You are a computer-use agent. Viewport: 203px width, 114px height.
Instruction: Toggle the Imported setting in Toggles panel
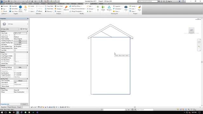(13, 6)
